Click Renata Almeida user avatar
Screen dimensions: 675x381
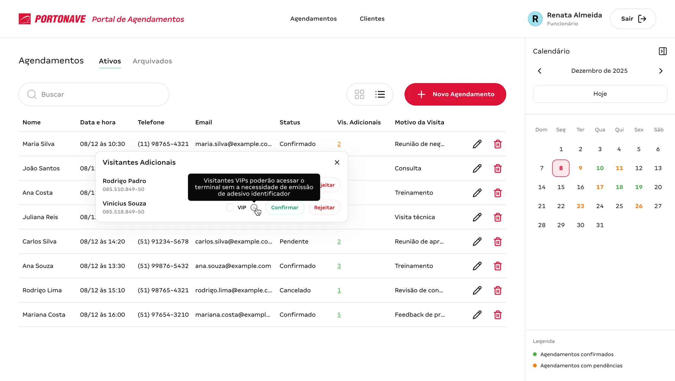[535, 19]
